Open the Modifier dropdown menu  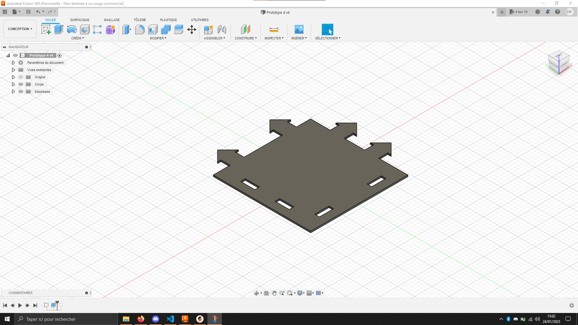point(158,38)
